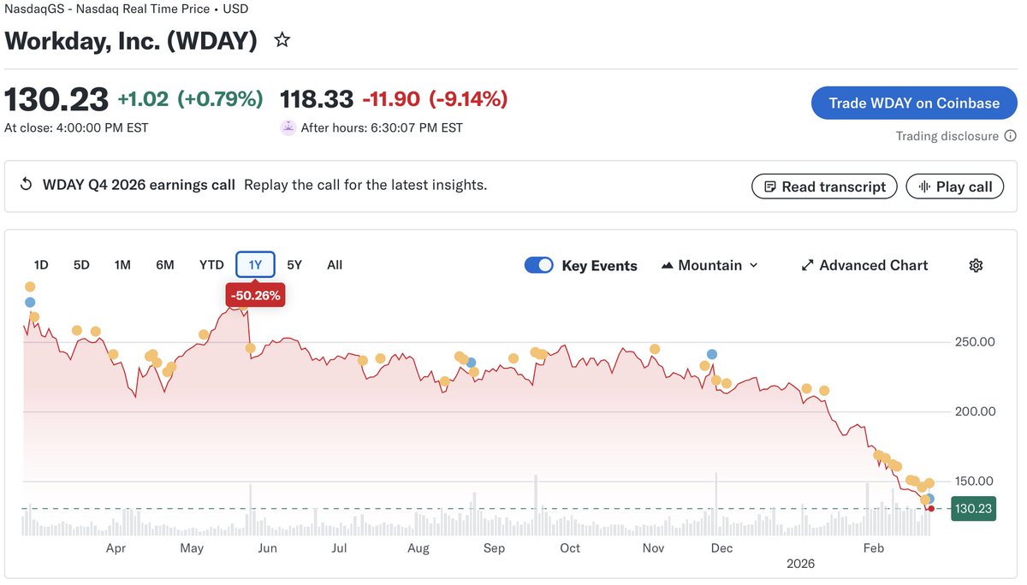
Task: Click the Oct label on time axis
Action: pos(569,548)
